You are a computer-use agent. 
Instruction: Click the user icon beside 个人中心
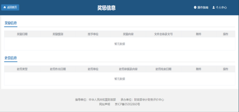click(213, 8)
